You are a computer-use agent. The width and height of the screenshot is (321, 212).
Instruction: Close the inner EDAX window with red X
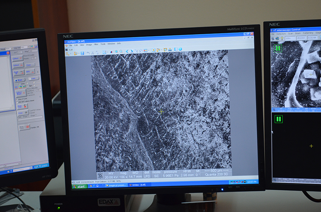(x=8, y=53)
